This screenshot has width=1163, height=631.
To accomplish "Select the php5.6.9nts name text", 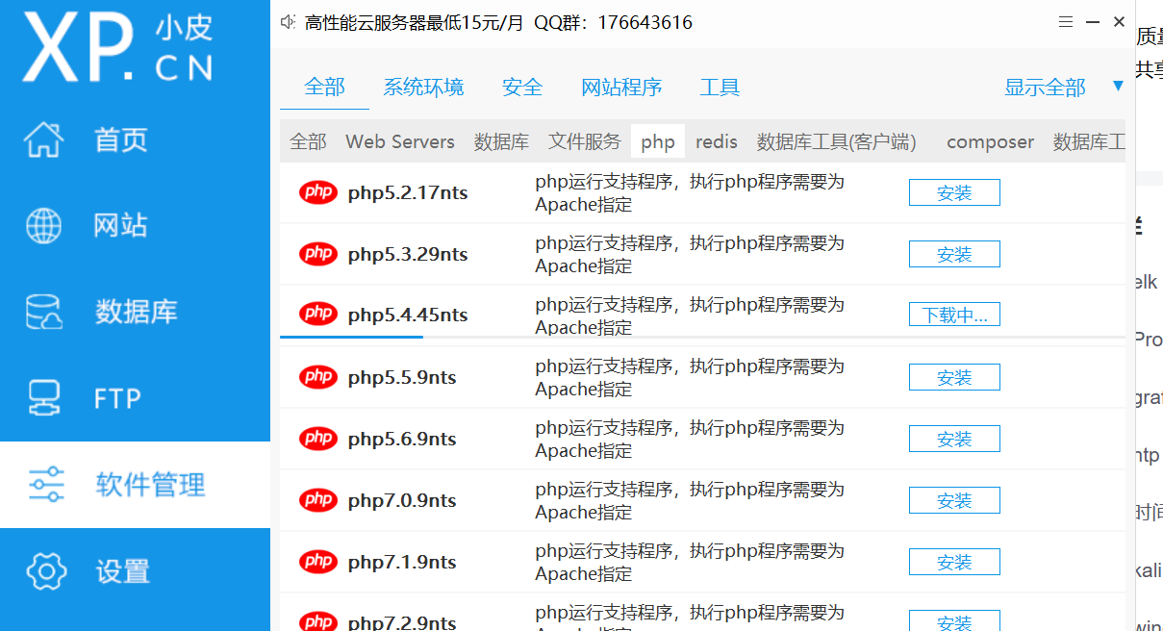I will 402,439.
